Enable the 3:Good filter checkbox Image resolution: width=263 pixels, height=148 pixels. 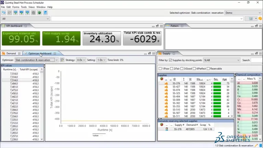click(182, 69)
